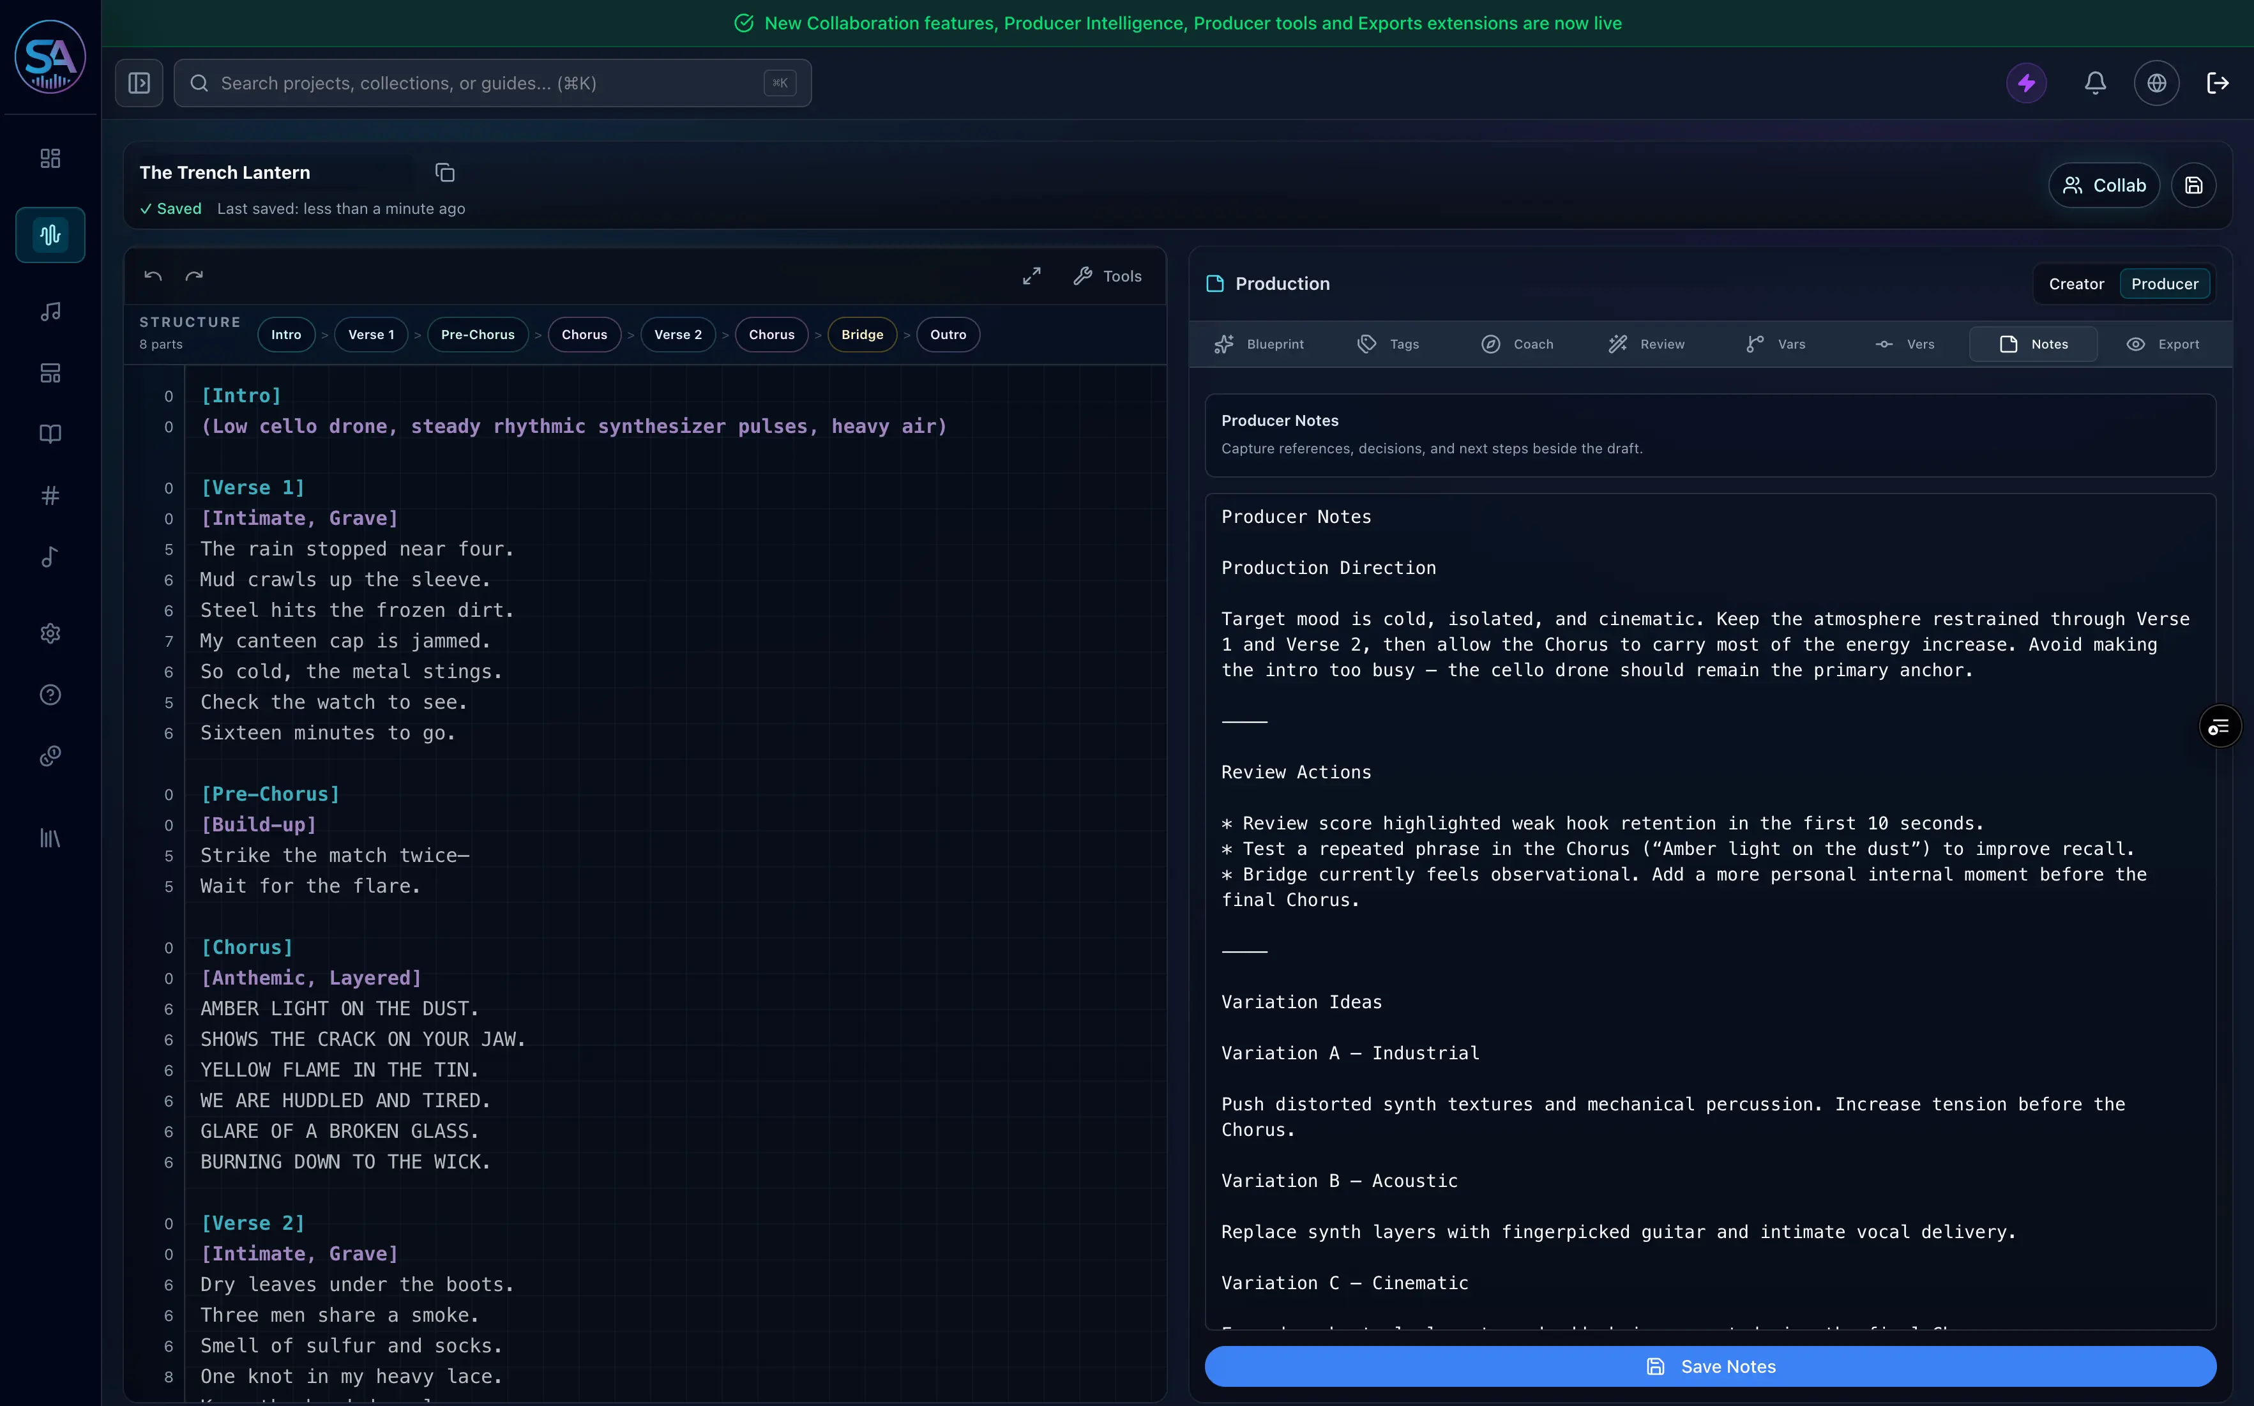This screenshot has width=2254, height=1406.
Task: Click the line 'AMBER LIGHT ON THE DUST.'
Action: click(340, 1009)
